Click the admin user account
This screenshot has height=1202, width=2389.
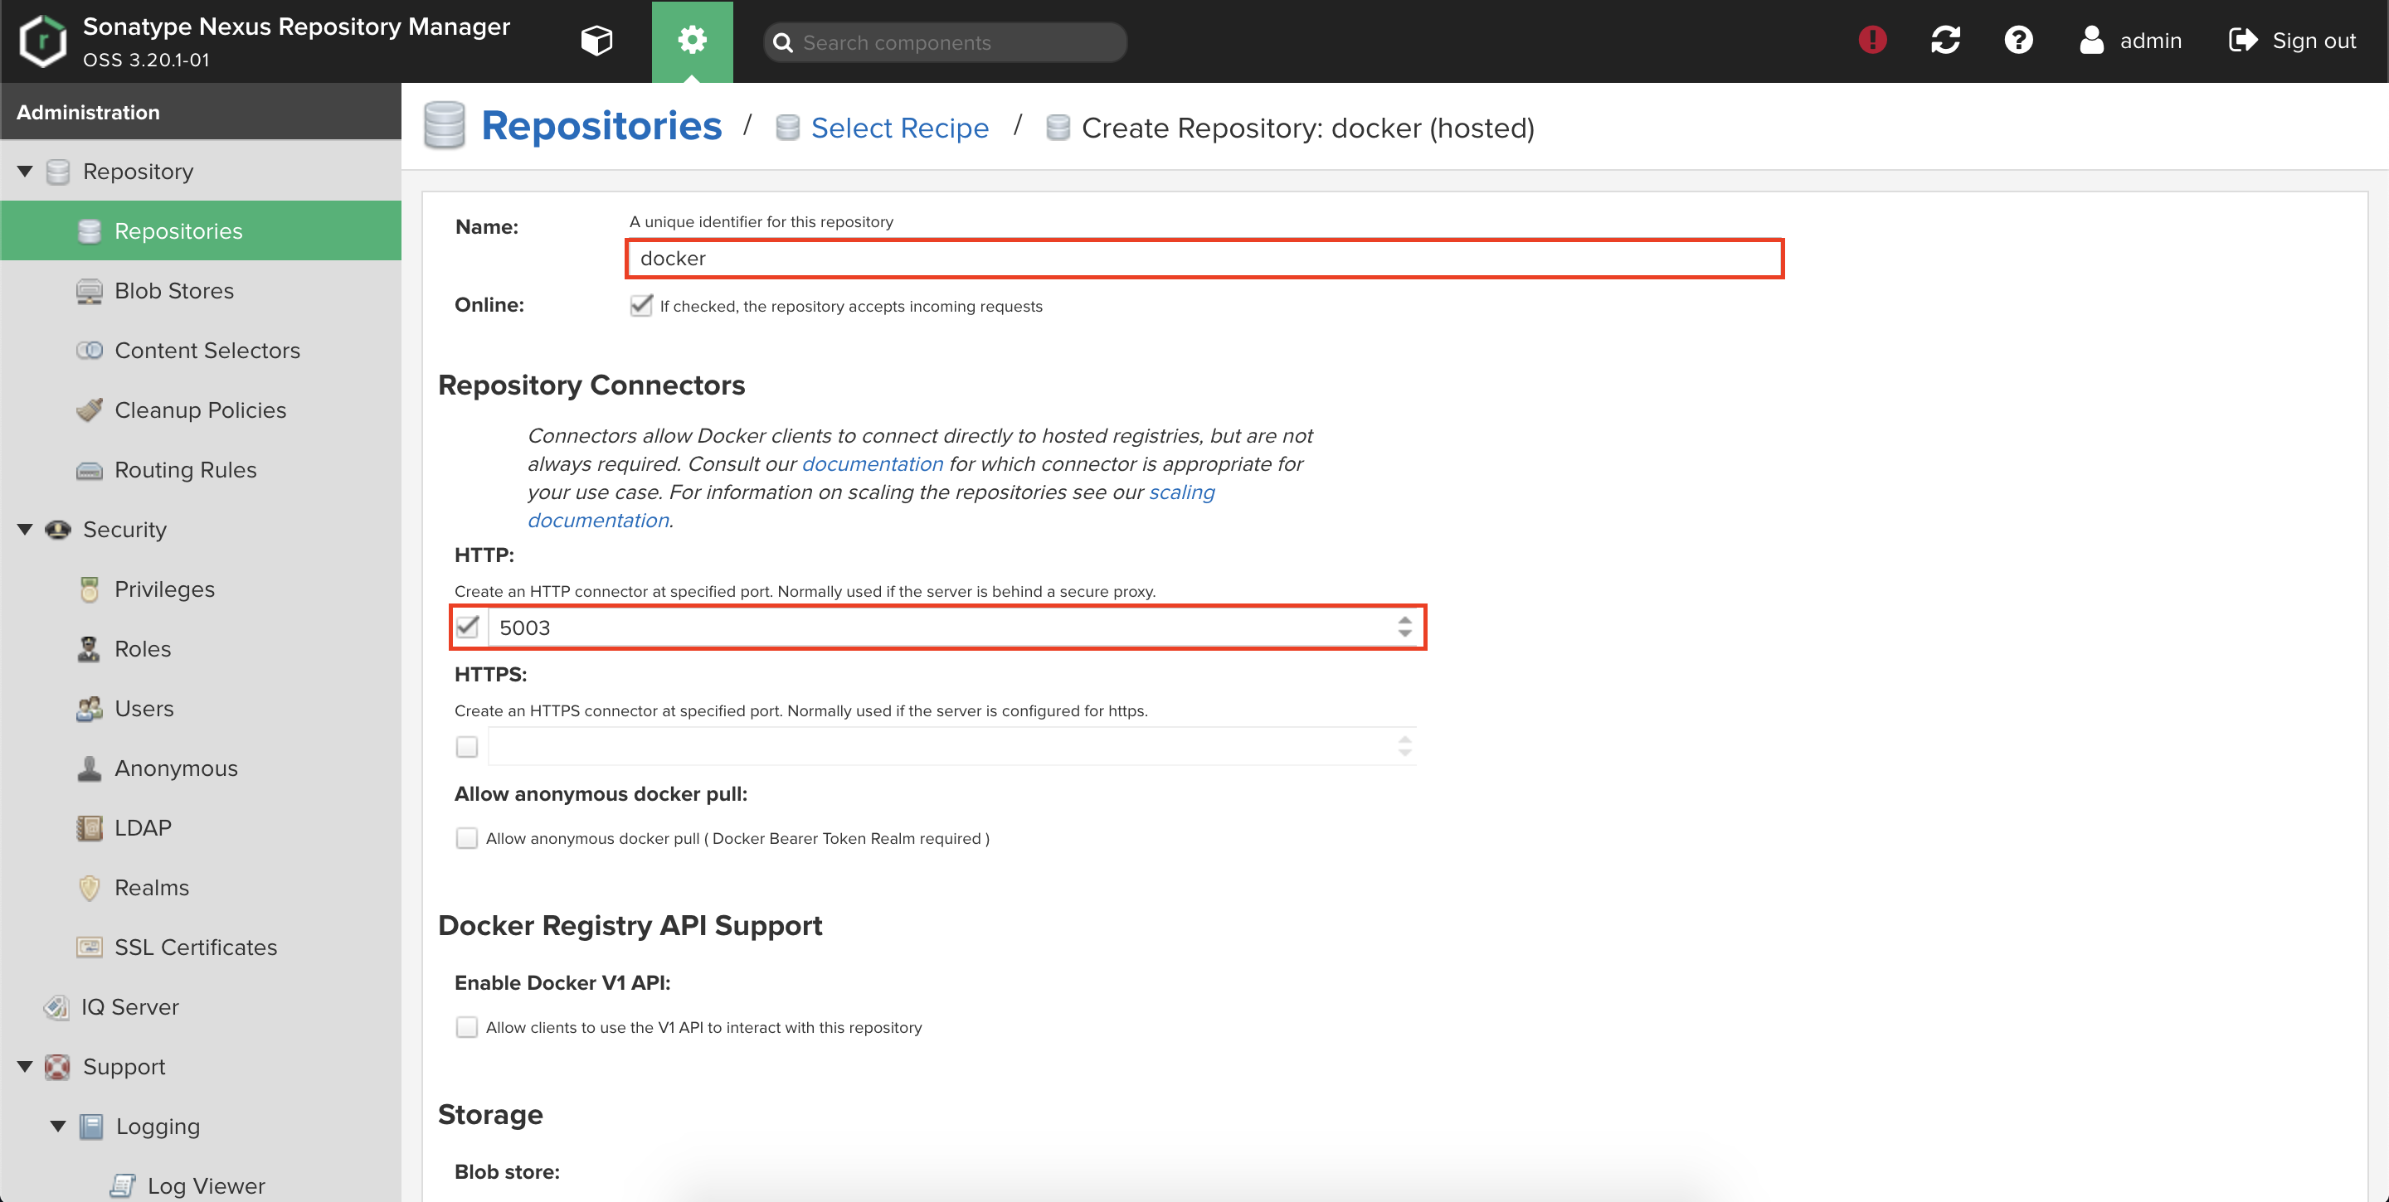tap(2131, 41)
